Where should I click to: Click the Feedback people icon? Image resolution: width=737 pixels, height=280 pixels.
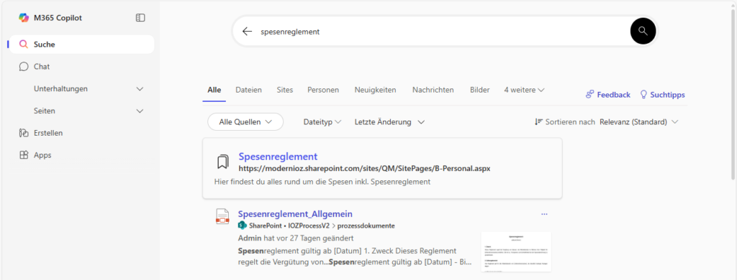[x=590, y=95]
